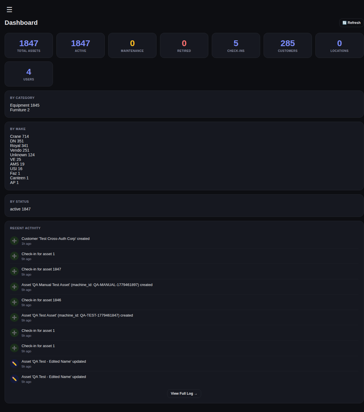Image resolution: width=364 pixels, height=412 pixels.
Task: Click 'VE 25' make row
Action: click(x=16, y=159)
